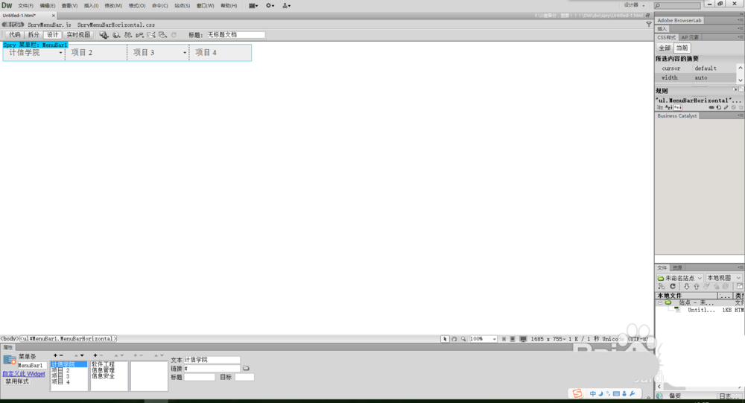Click the hand tool in status bar
Image resolution: width=745 pixels, height=403 pixels.
point(454,339)
